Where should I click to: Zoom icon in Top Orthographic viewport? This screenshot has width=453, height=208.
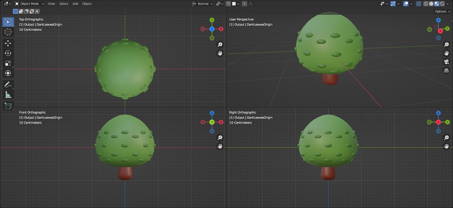coord(220,45)
